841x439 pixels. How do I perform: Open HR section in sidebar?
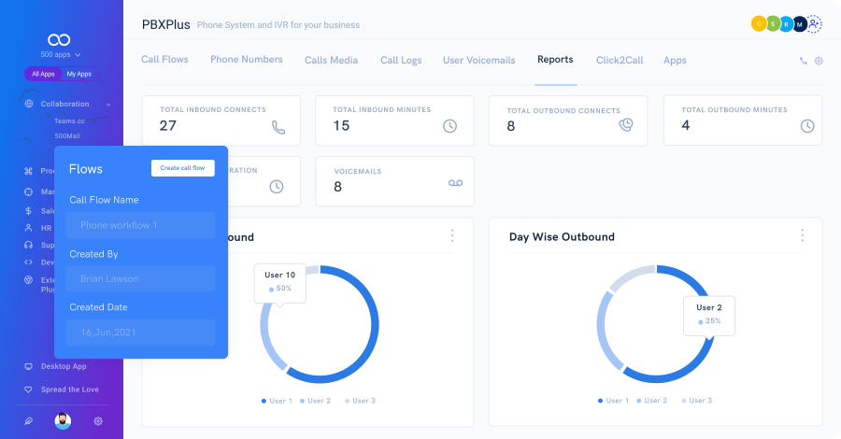click(x=46, y=228)
